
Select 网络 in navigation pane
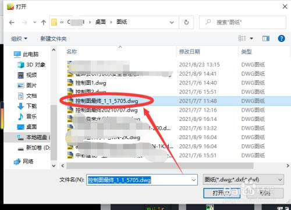(24, 161)
